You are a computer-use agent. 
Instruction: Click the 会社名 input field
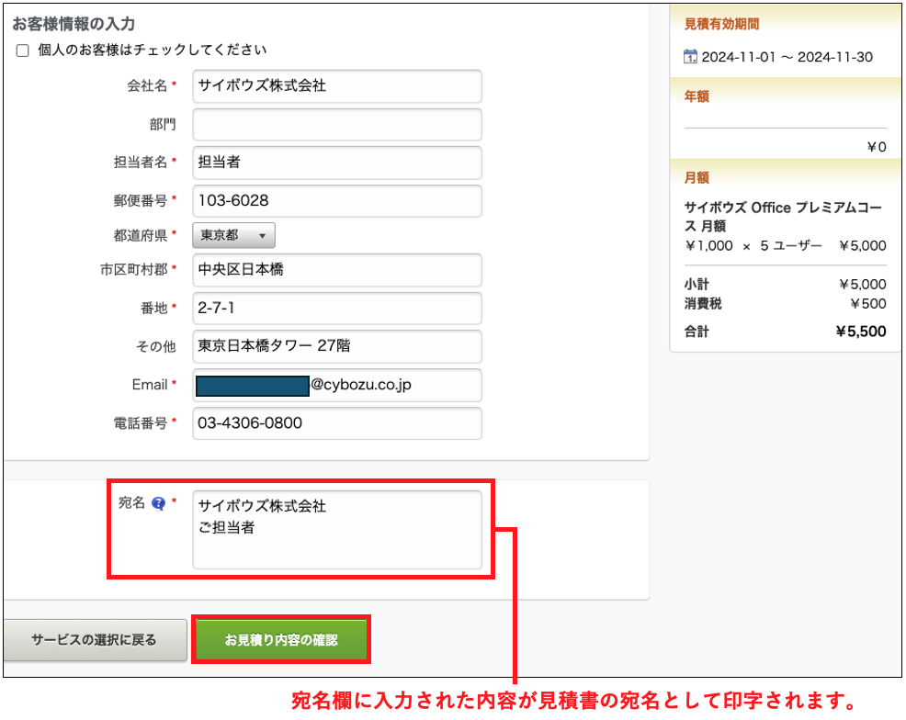(336, 86)
